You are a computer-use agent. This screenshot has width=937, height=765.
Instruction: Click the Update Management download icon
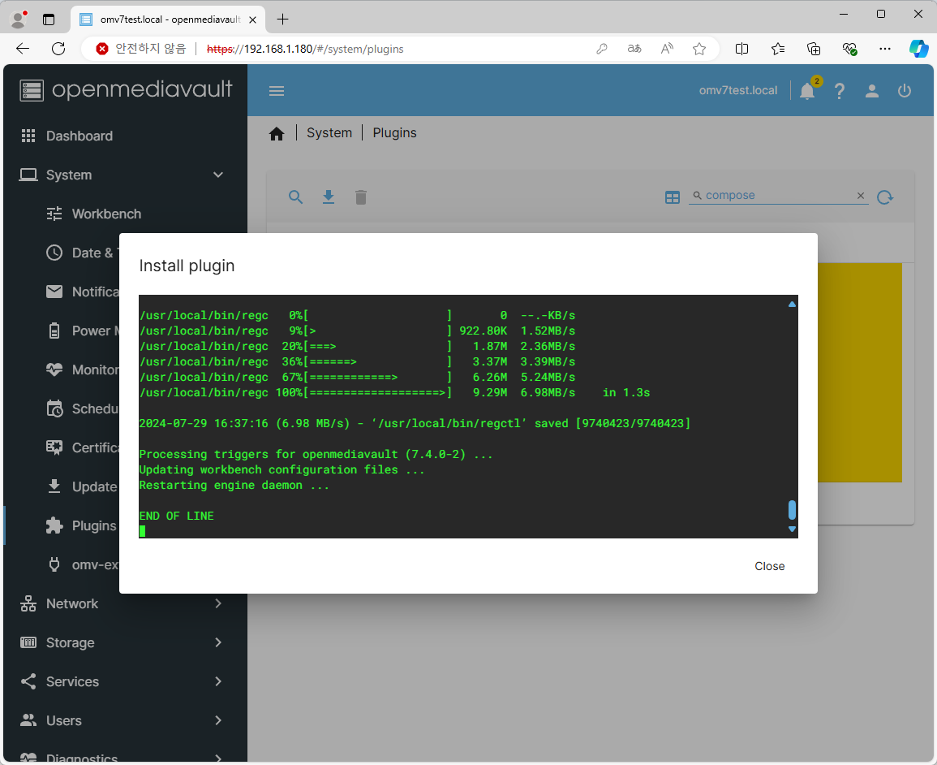[x=54, y=486]
